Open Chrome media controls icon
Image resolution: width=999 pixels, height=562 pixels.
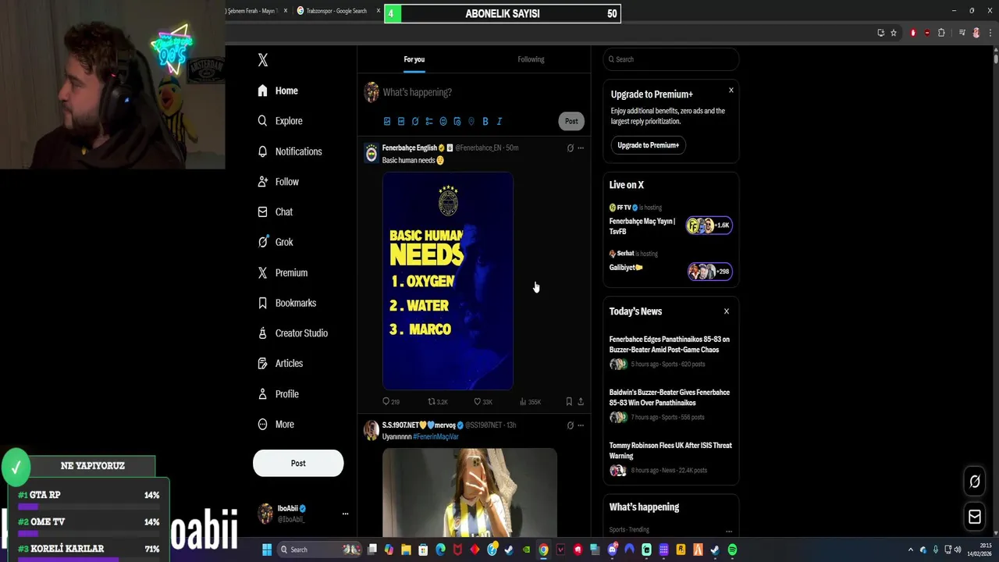962,33
